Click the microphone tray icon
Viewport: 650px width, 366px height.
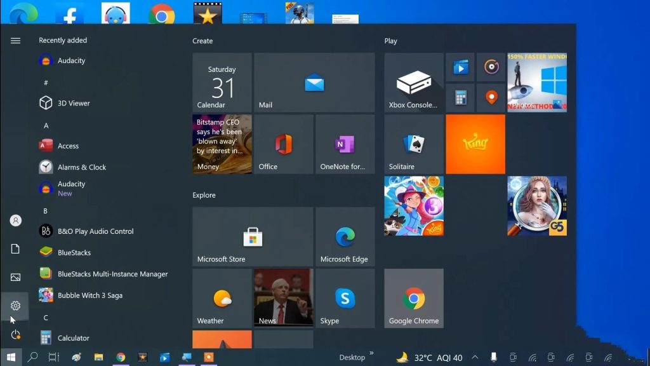coord(494,357)
